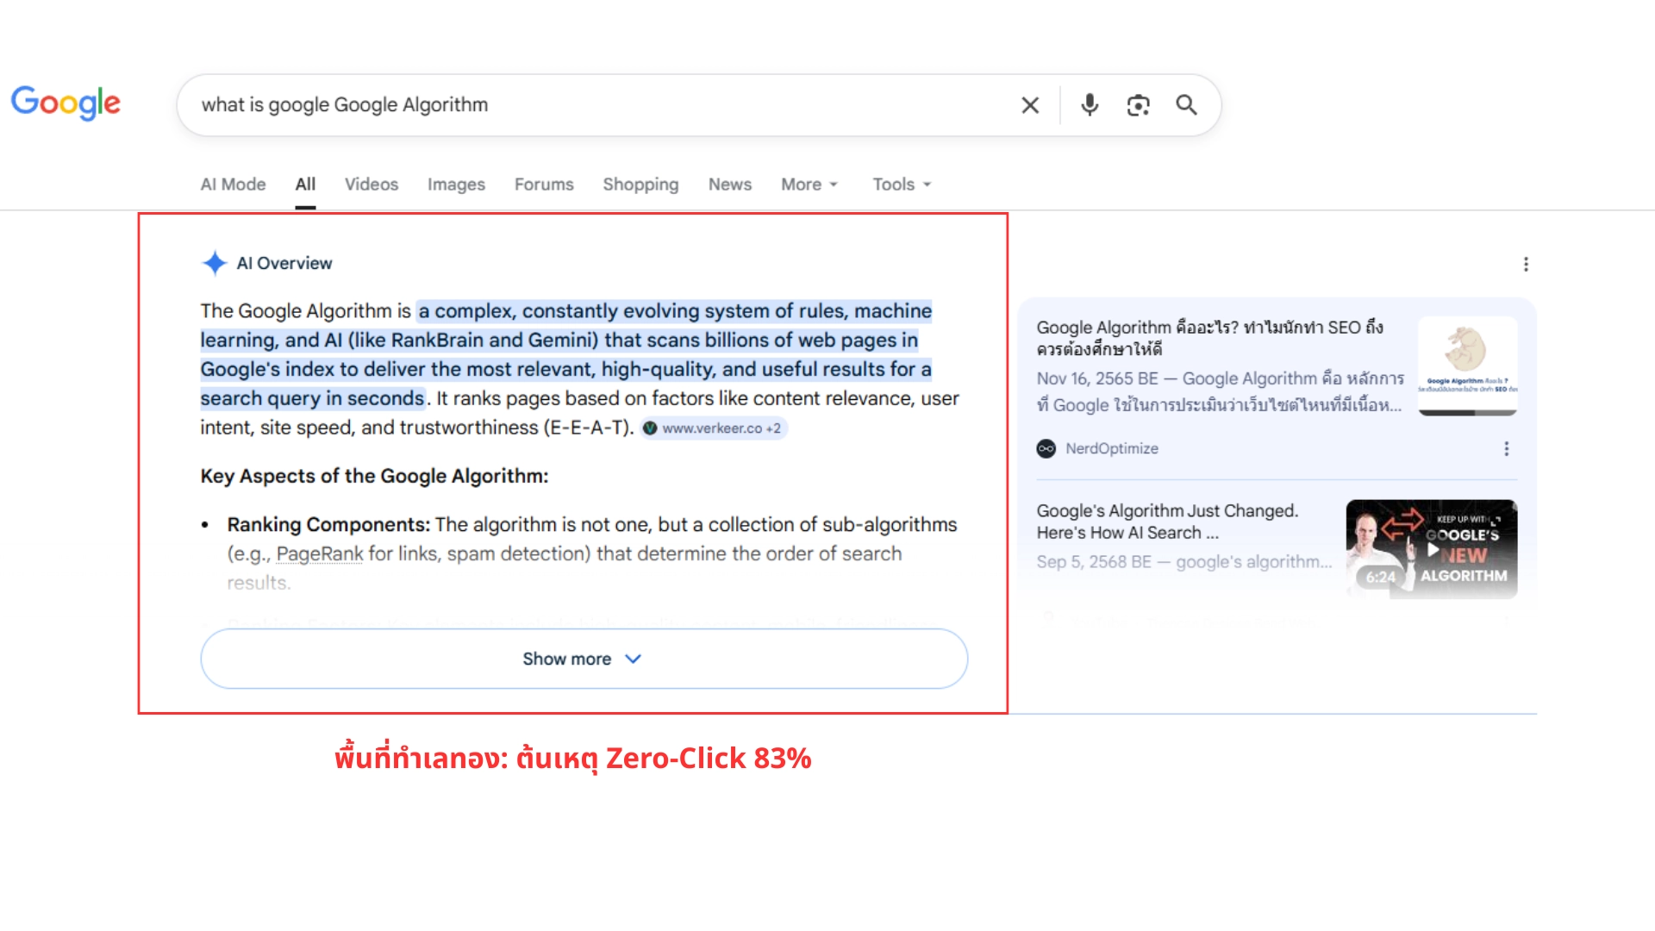Open the Images results tab

pos(456,184)
